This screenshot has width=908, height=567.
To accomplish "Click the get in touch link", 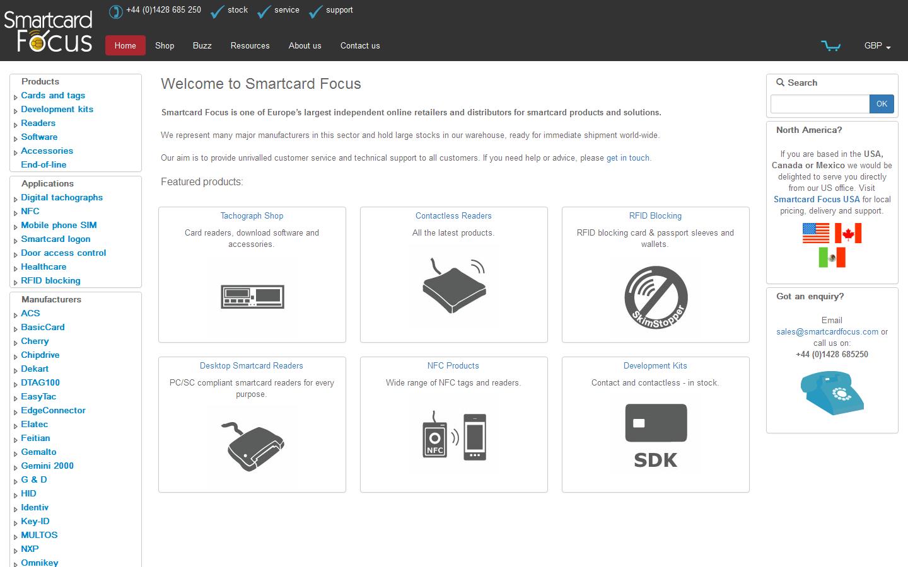I will pos(627,157).
